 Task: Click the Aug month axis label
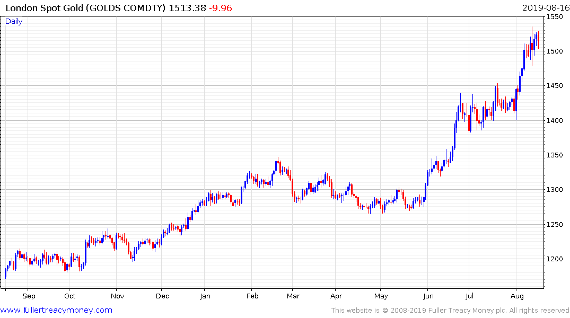517,296
